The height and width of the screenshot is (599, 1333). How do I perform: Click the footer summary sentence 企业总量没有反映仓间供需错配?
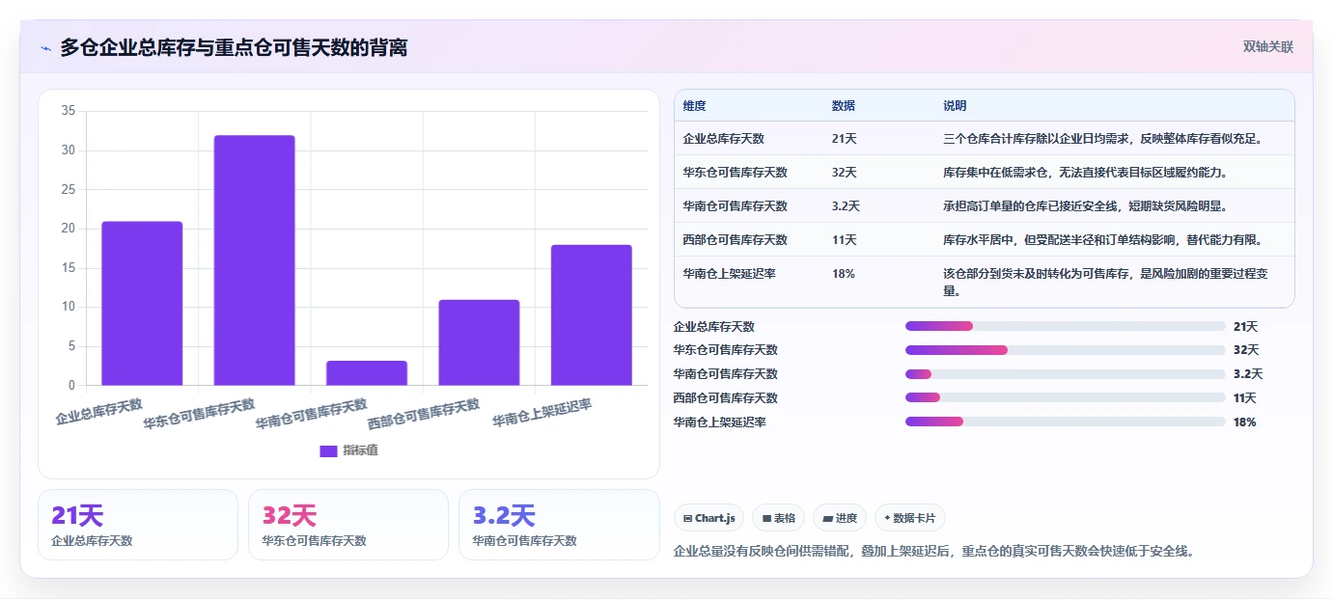(933, 552)
